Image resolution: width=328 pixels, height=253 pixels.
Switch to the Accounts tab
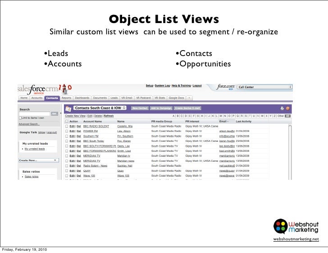click(x=37, y=98)
